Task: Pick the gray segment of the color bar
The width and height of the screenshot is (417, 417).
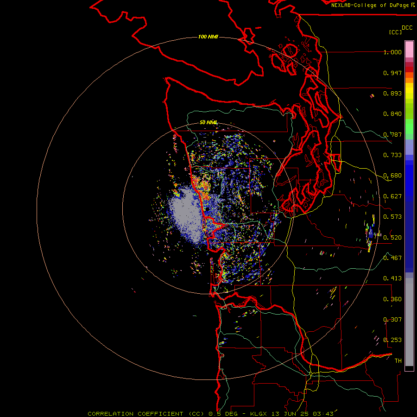Action: coord(409,322)
